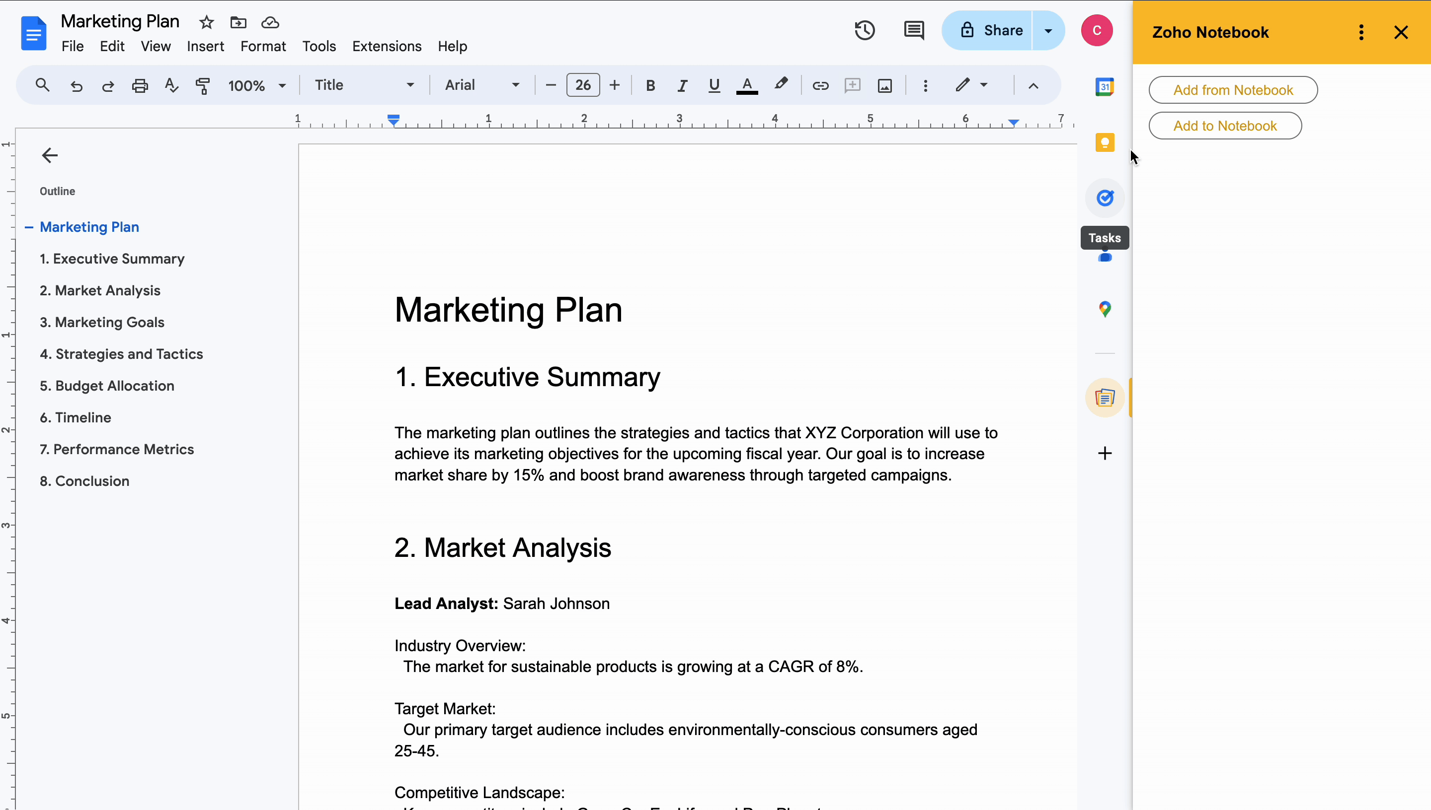The image size is (1431, 810).
Task: Open Google Calendar side panel icon
Action: click(x=1105, y=87)
